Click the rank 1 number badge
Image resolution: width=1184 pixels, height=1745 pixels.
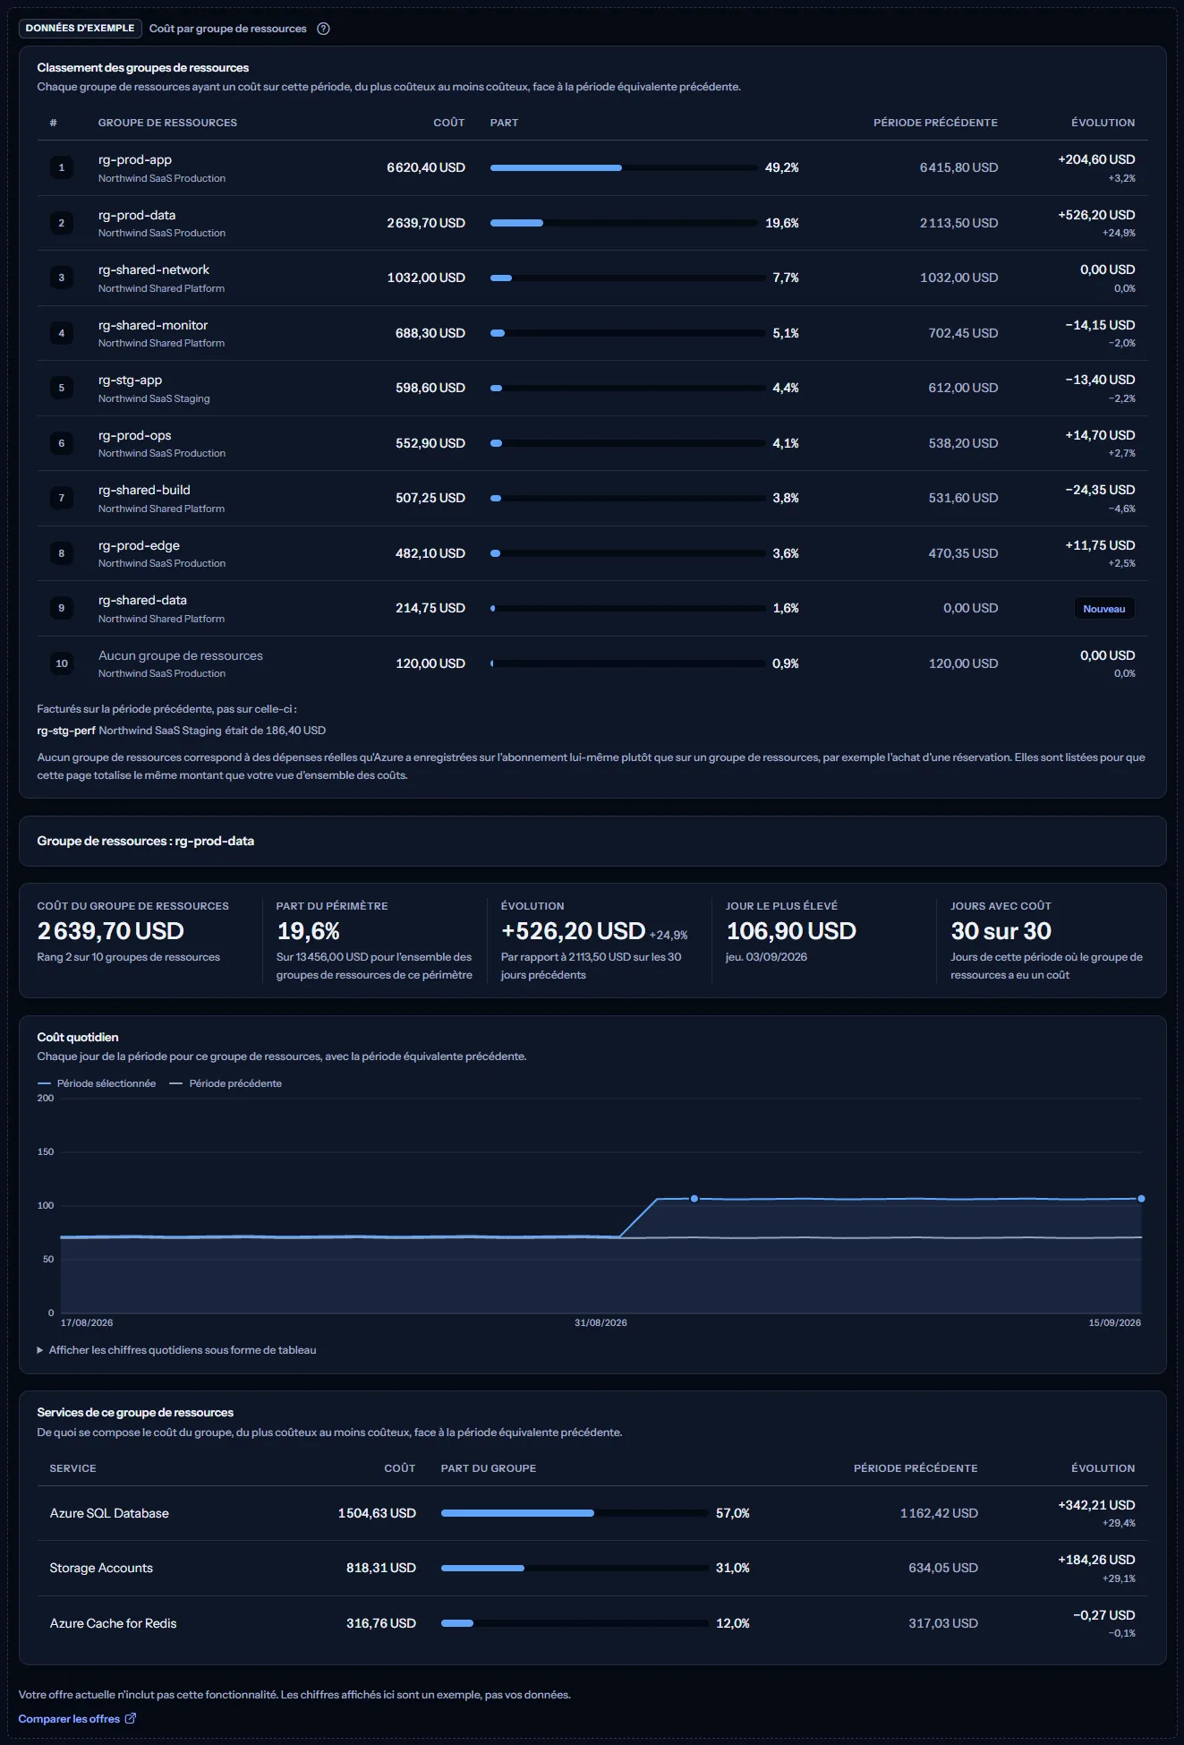click(62, 167)
